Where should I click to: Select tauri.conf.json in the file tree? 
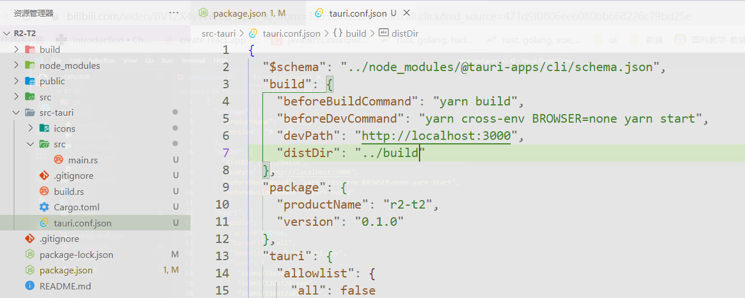click(x=83, y=223)
